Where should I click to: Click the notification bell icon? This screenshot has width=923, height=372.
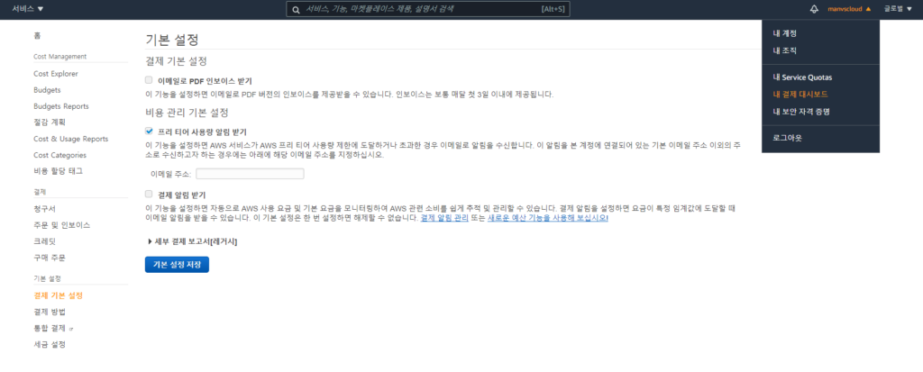815,9
